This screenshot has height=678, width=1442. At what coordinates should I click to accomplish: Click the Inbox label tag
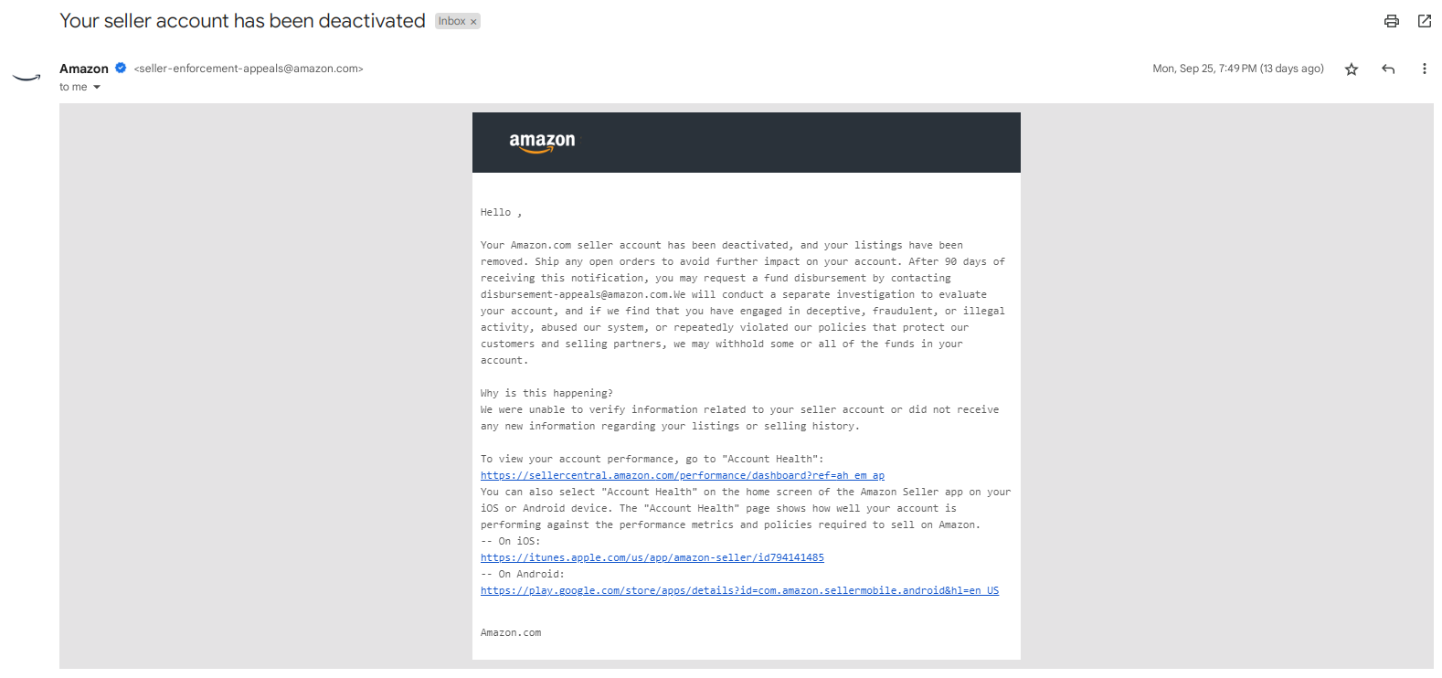tap(451, 21)
